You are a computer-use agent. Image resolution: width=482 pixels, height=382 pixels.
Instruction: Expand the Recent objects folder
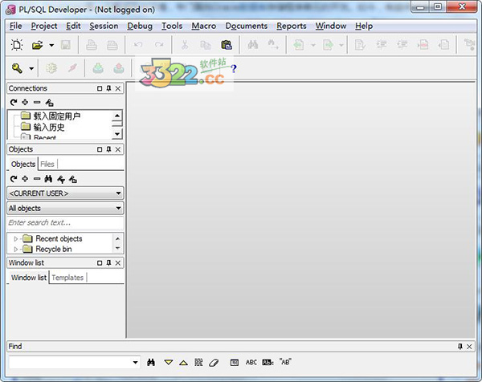(x=16, y=238)
